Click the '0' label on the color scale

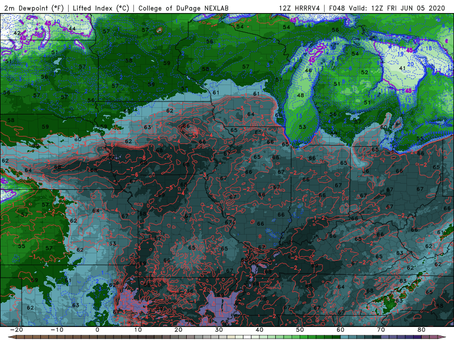97,330
